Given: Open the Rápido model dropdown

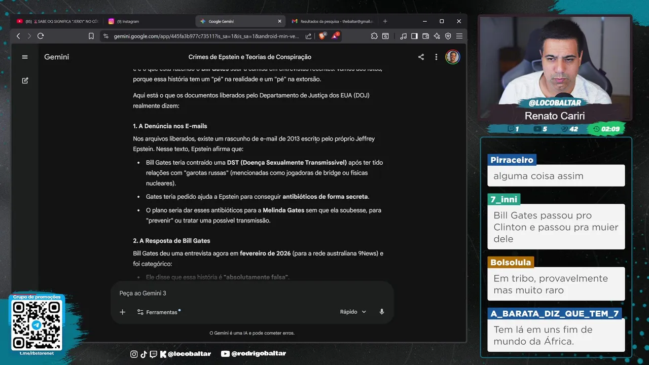Looking at the screenshot, I should [353, 312].
